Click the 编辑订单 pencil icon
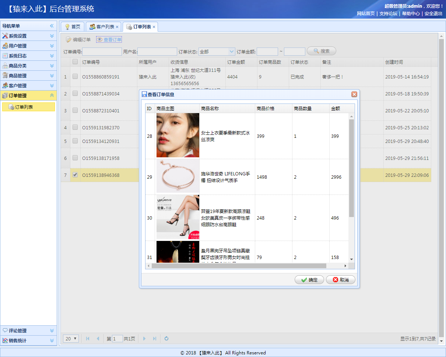The height and width of the screenshot is (357, 446). click(69, 40)
